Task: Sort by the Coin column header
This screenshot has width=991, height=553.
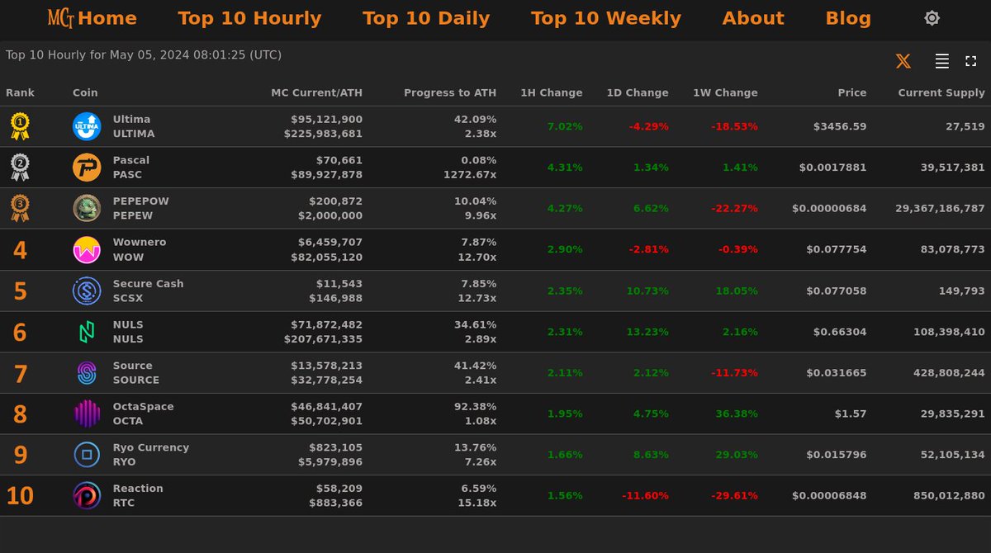Action: tap(85, 92)
